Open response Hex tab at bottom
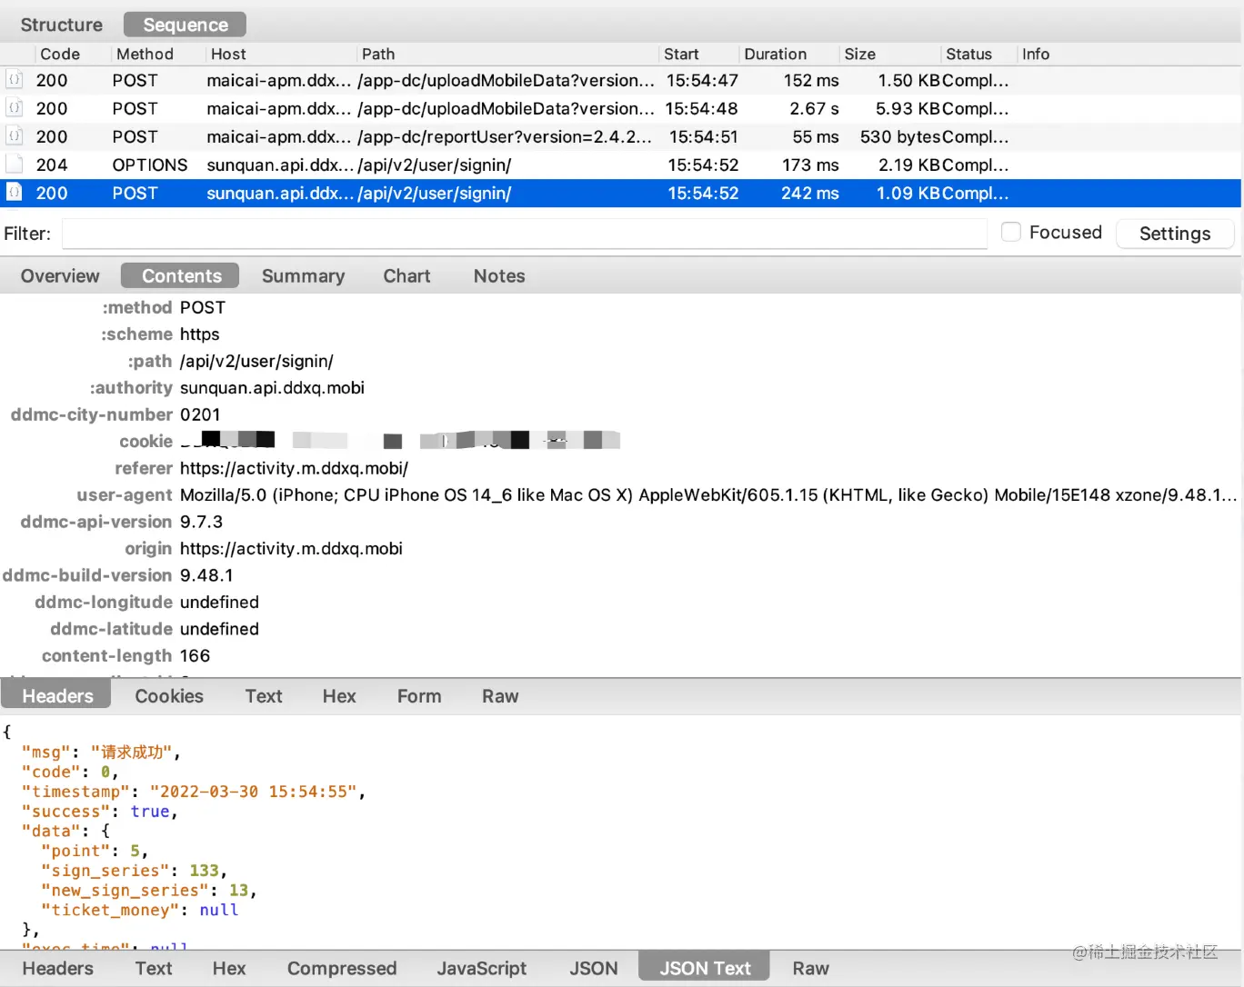 click(229, 968)
